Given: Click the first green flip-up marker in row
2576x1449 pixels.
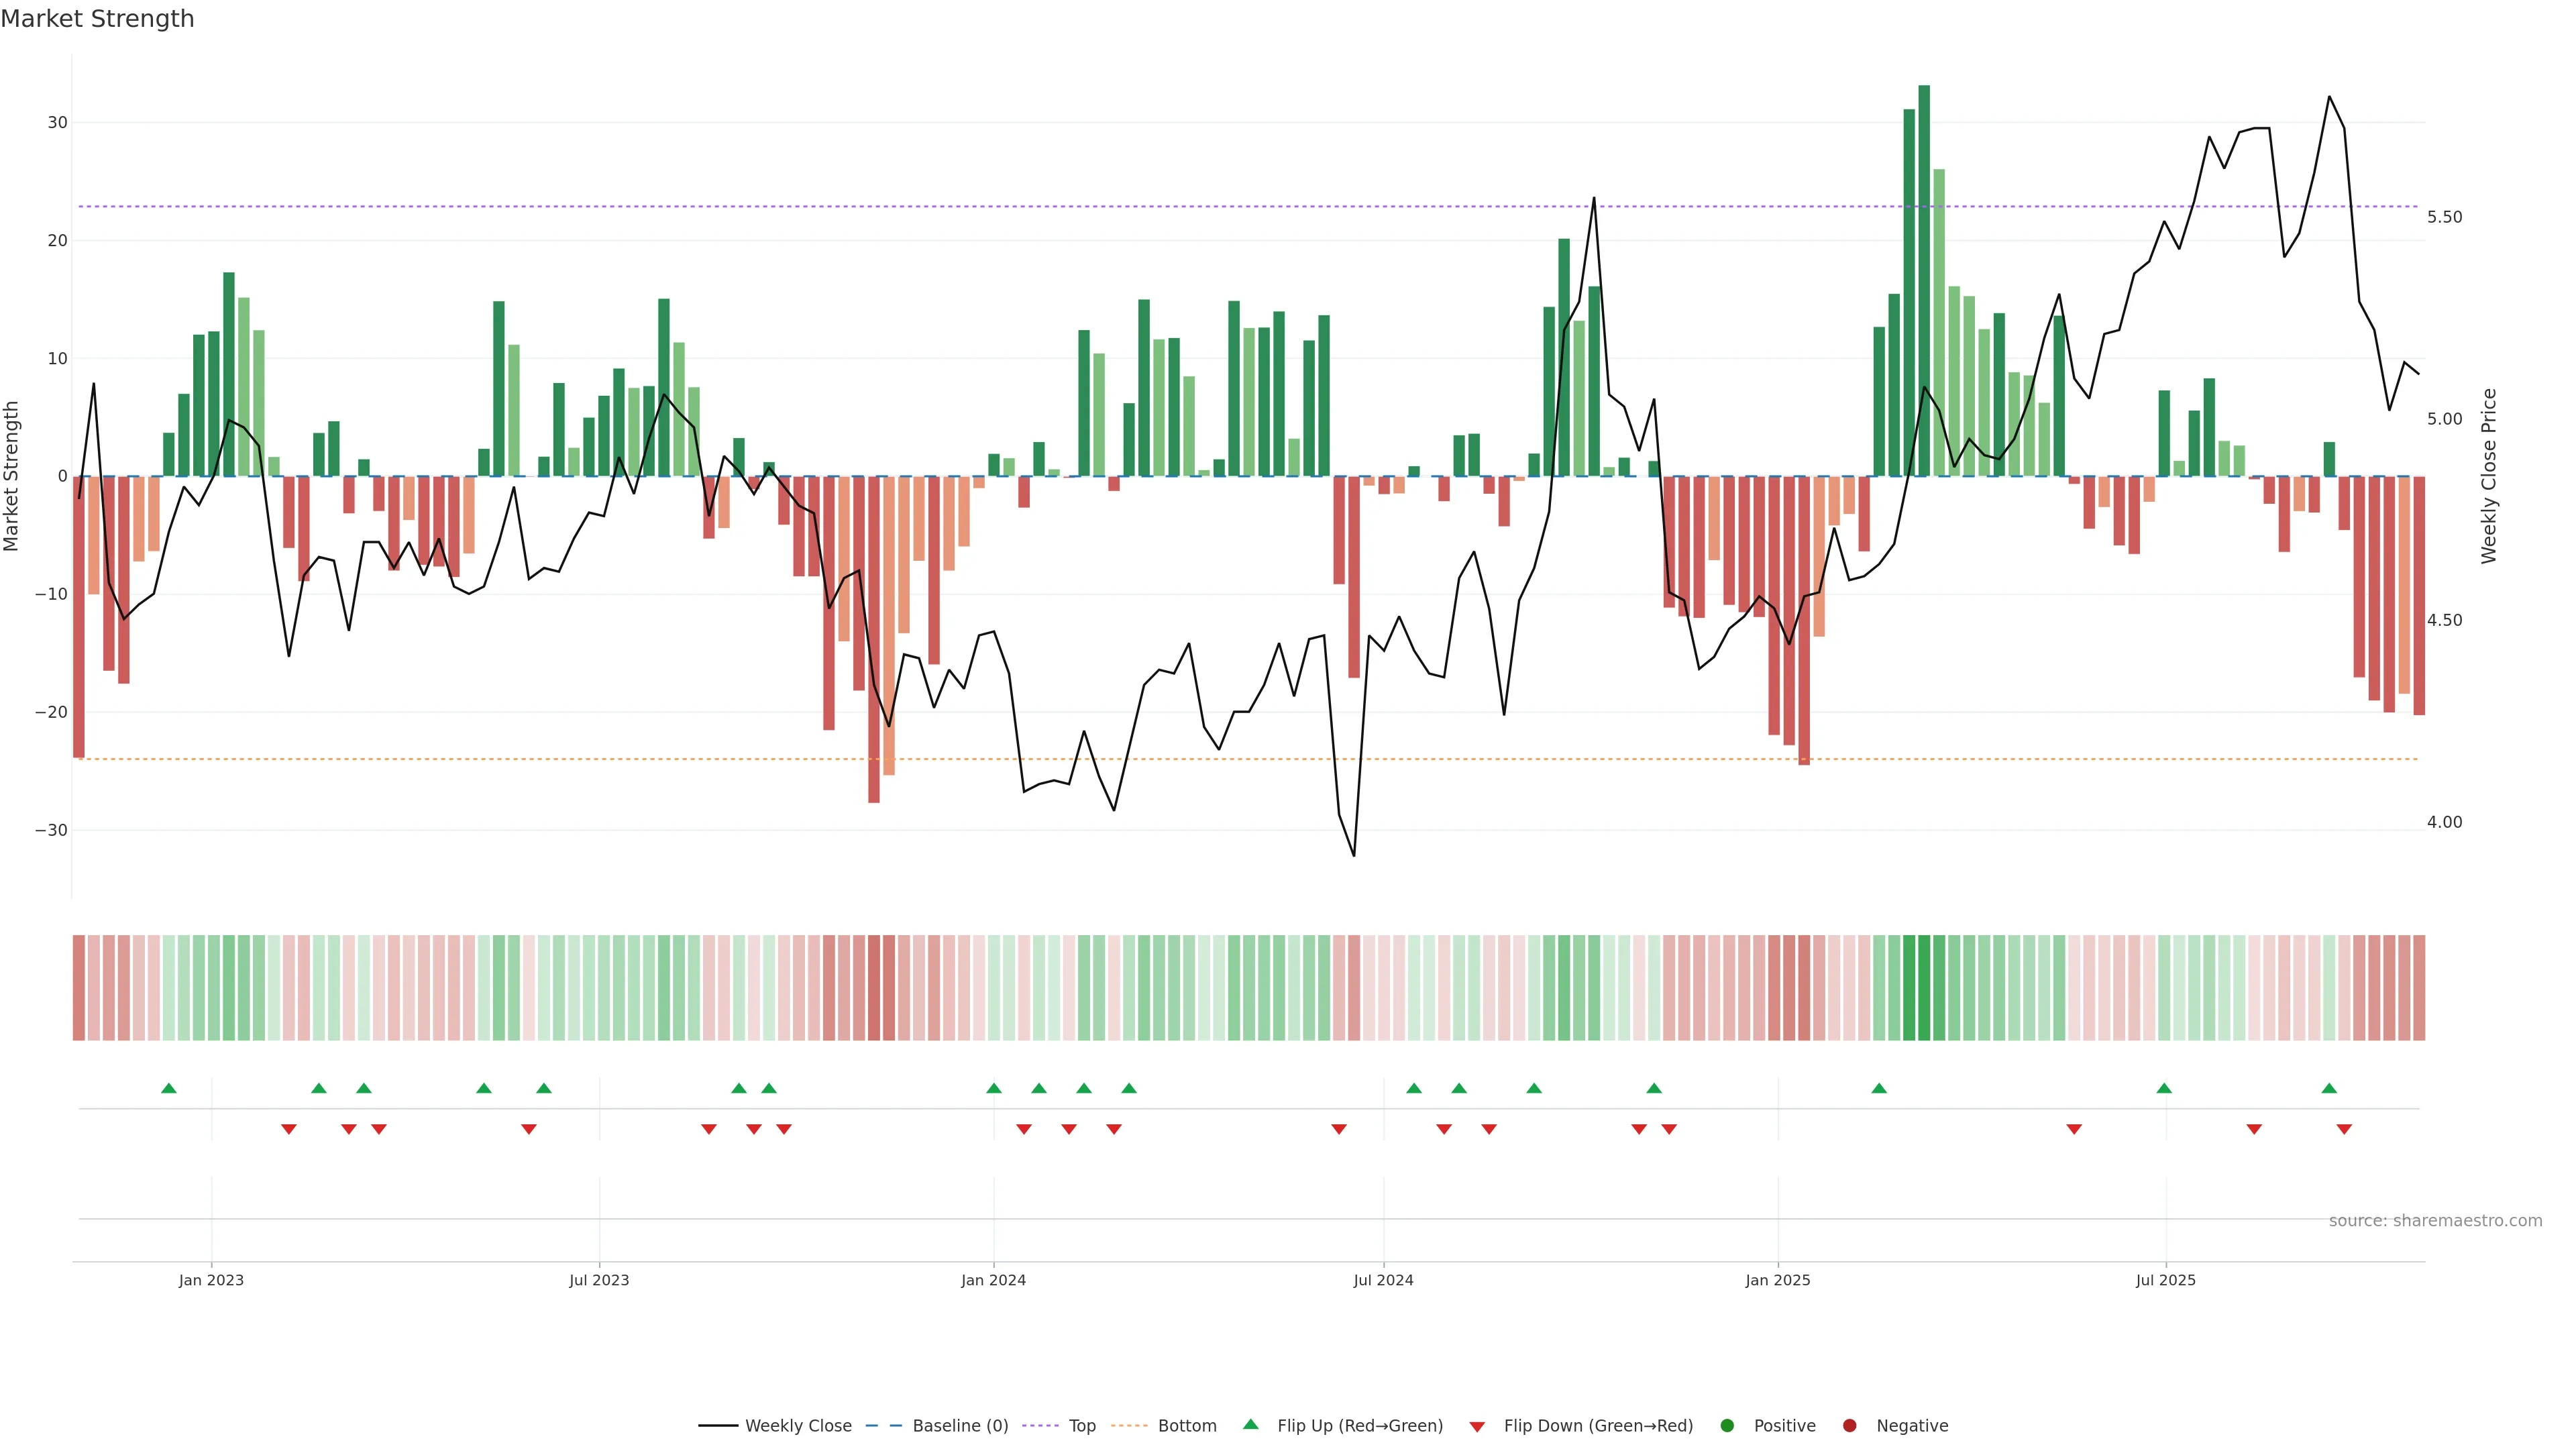Looking at the screenshot, I should click(x=169, y=1088).
